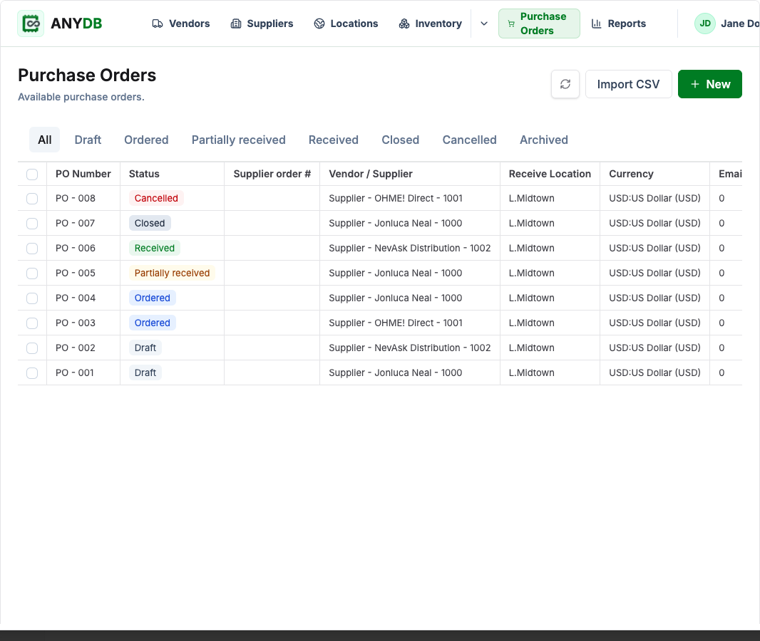This screenshot has height=641, width=760.
Task: Open the Vendors navigation link
Action: 181,24
